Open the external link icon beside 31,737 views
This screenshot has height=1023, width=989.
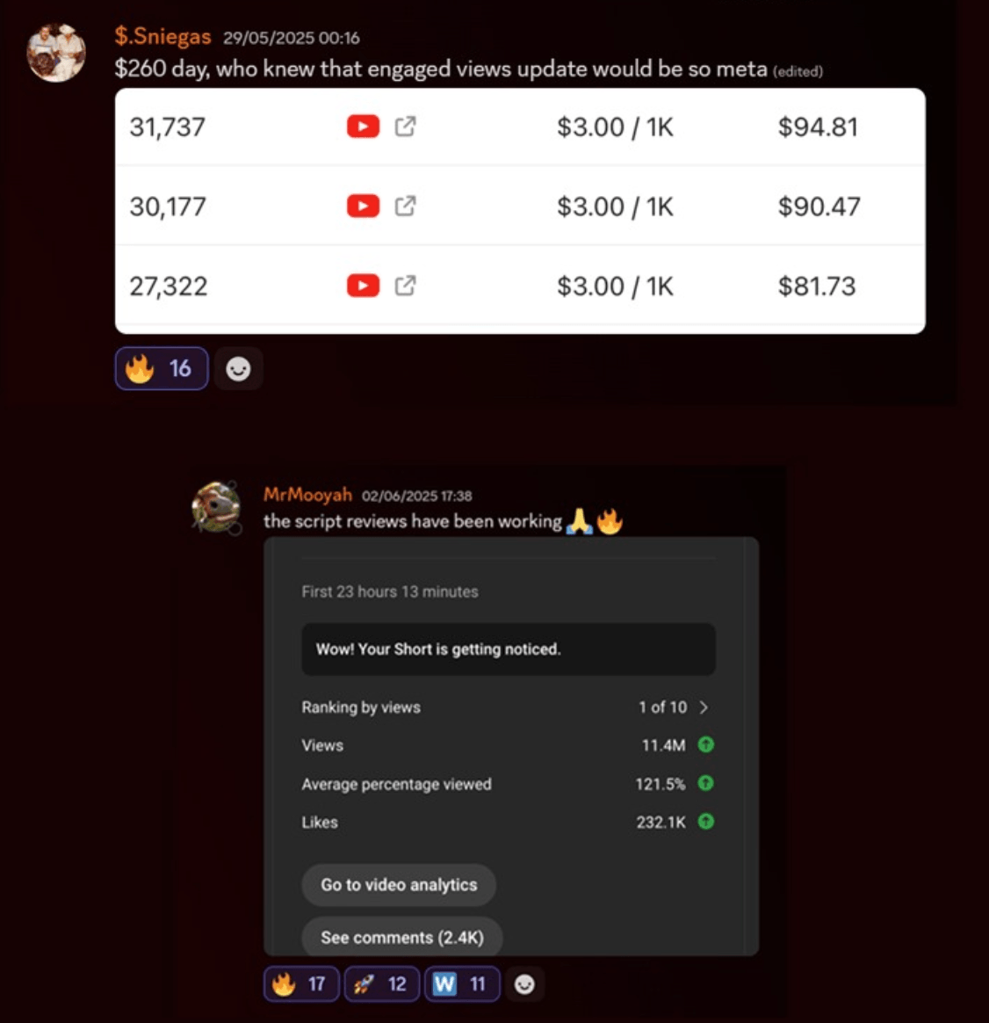(x=405, y=126)
